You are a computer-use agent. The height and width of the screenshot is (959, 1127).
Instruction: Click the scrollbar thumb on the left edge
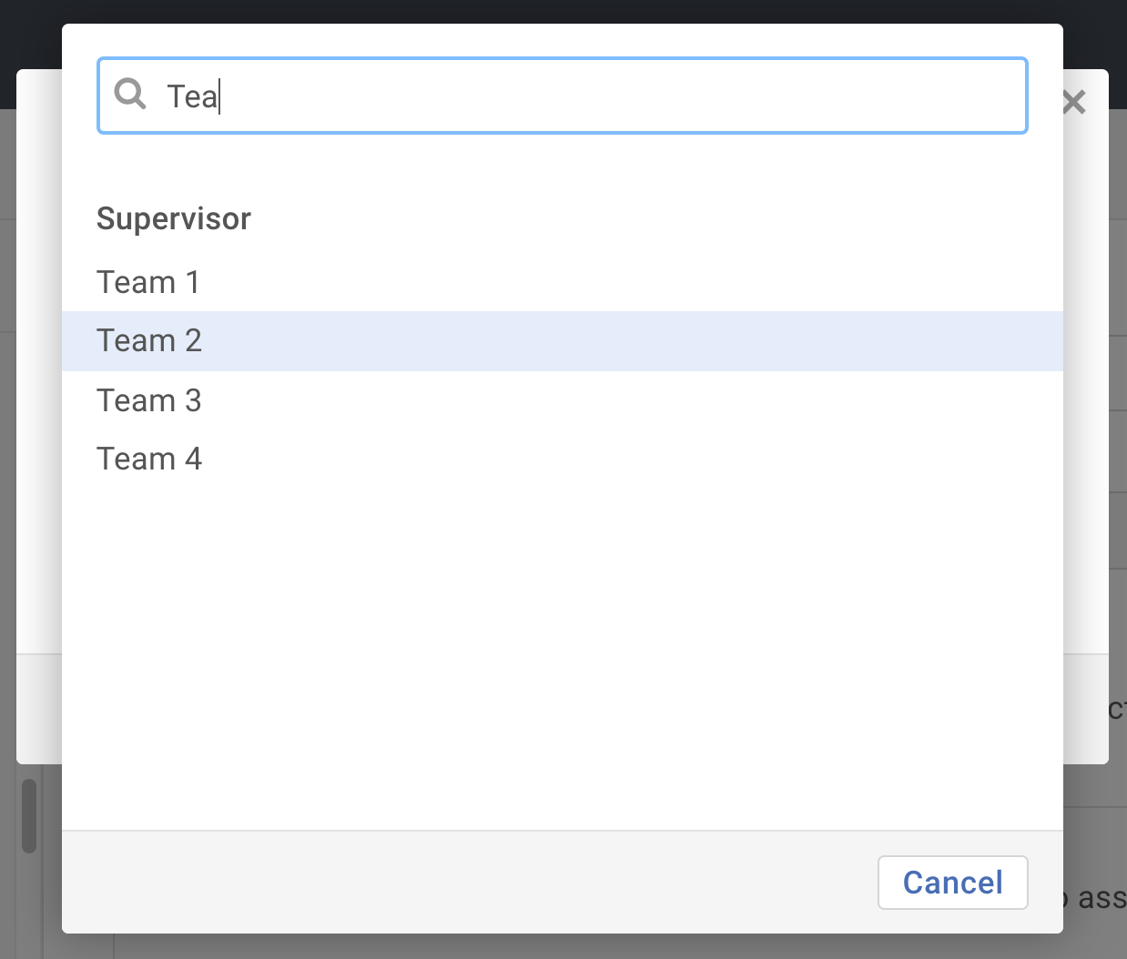coord(28,814)
